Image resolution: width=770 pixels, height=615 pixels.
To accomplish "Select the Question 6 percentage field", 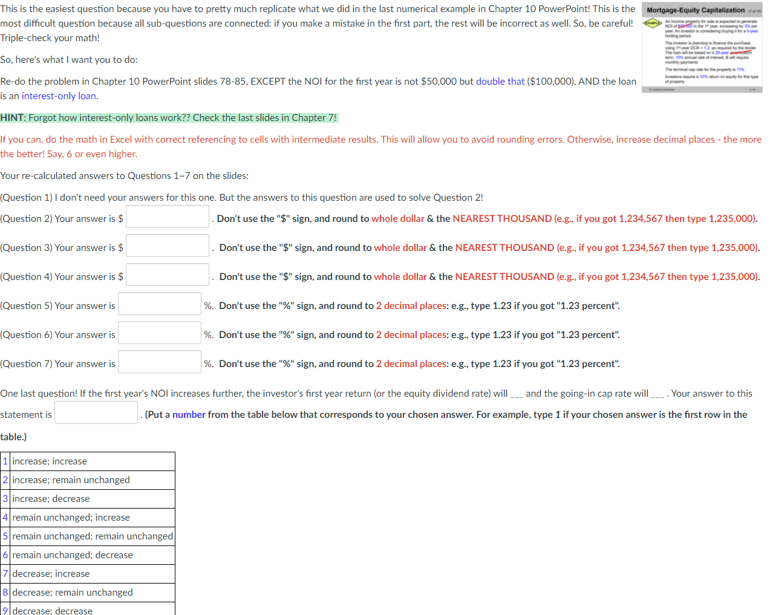I will click(159, 332).
